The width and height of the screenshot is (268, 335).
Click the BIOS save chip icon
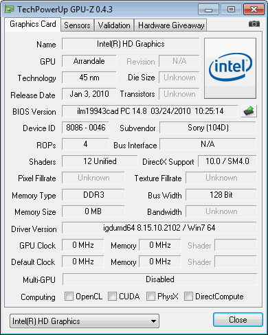click(x=249, y=111)
